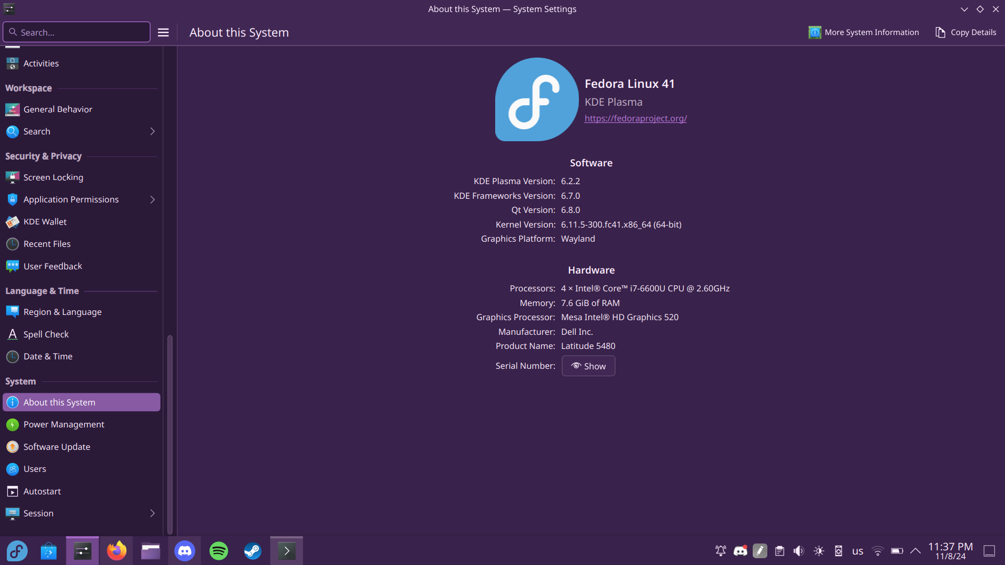The width and height of the screenshot is (1005, 565).
Task: Open the hamburger menu next to search
Action: pyautogui.click(x=163, y=32)
